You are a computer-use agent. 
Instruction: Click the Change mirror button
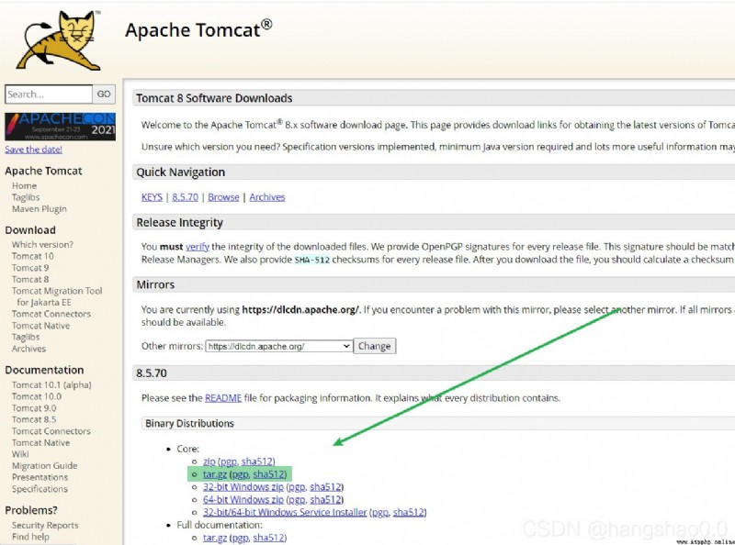pyautogui.click(x=375, y=346)
